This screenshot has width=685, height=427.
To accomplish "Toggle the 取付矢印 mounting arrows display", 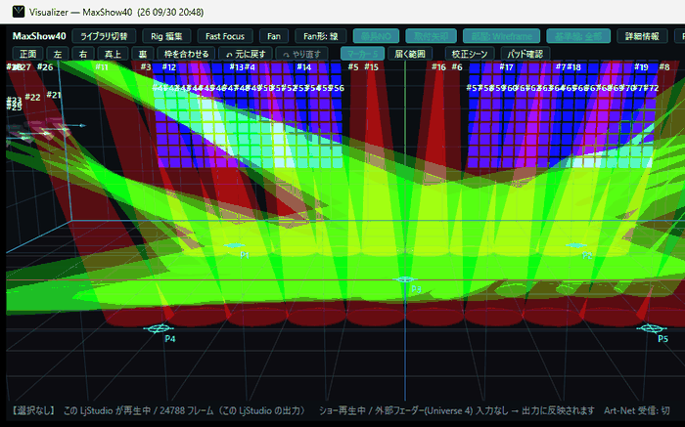I will click(x=432, y=36).
